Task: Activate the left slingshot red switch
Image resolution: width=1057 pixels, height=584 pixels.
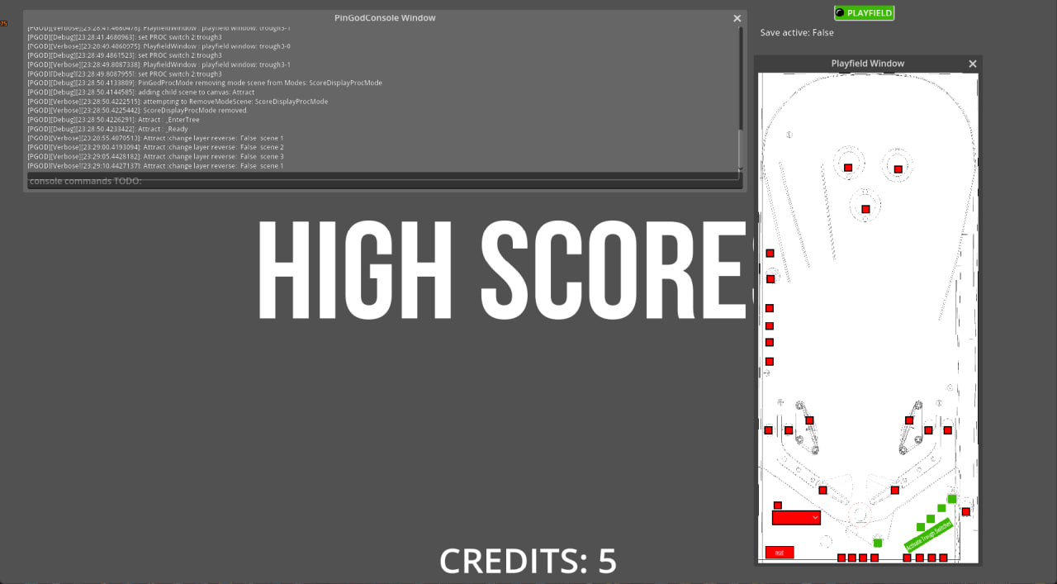Action: (809, 420)
